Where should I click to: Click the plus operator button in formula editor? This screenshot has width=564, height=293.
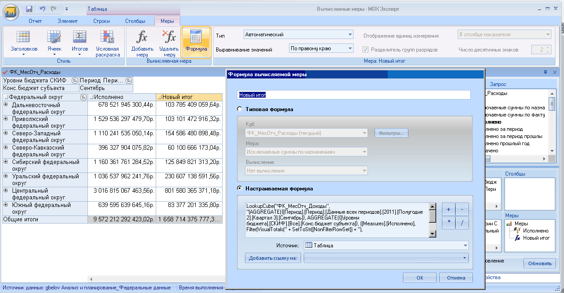(x=449, y=209)
